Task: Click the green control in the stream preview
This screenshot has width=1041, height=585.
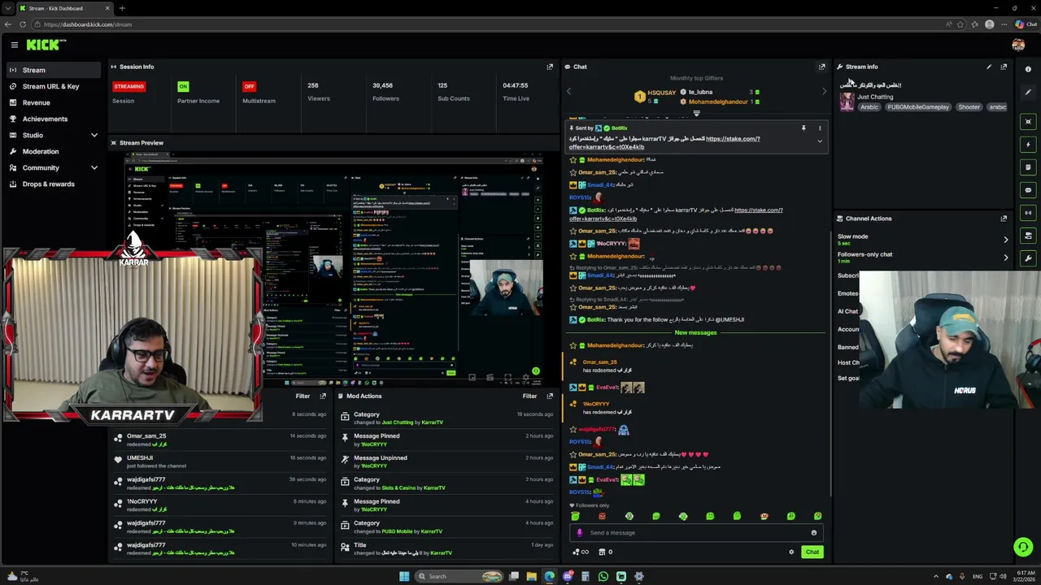Action: [535, 371]
